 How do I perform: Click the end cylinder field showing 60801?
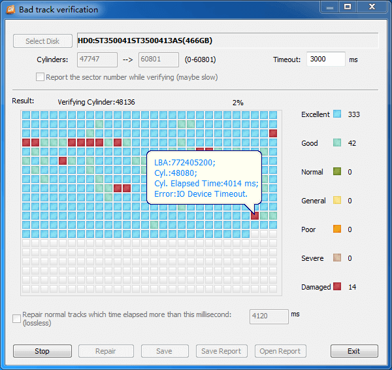[159, 59]
